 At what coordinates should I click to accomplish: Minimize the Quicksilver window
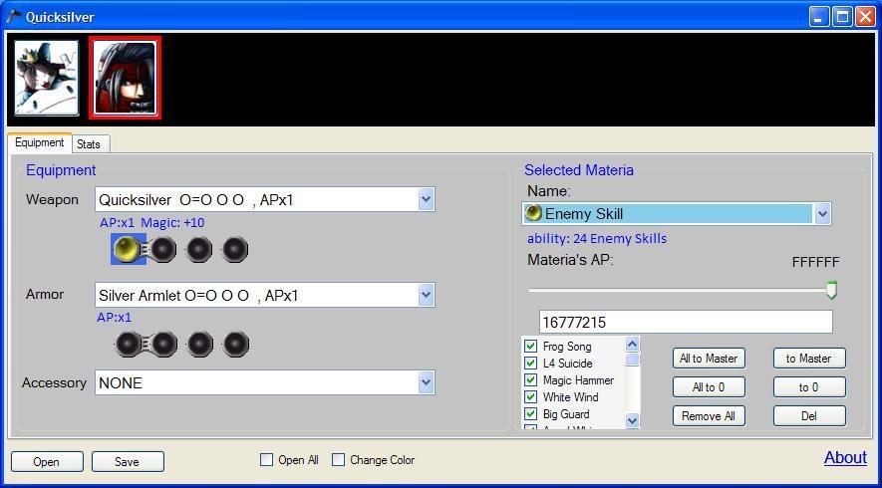coord(819,17)
